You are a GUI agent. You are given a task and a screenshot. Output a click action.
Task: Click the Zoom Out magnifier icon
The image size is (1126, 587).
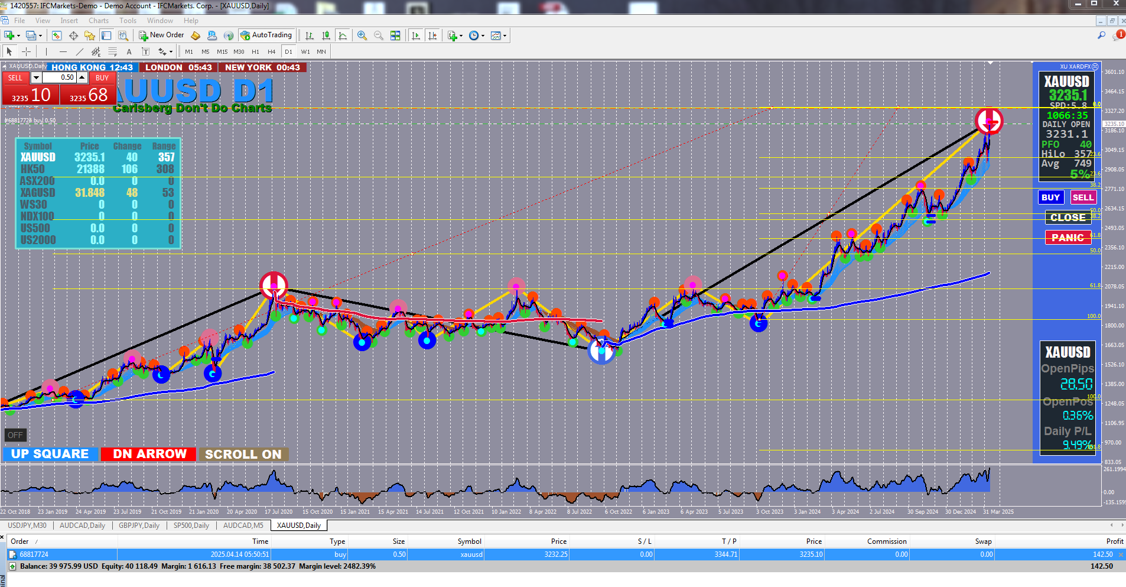coord(379,35)
